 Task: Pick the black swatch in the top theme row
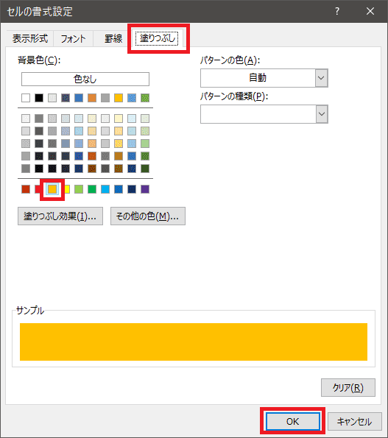coord(39,98)
